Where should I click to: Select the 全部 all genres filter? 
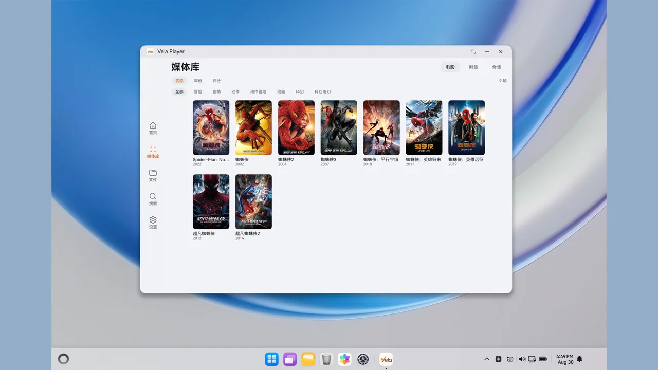click(179, 92)
